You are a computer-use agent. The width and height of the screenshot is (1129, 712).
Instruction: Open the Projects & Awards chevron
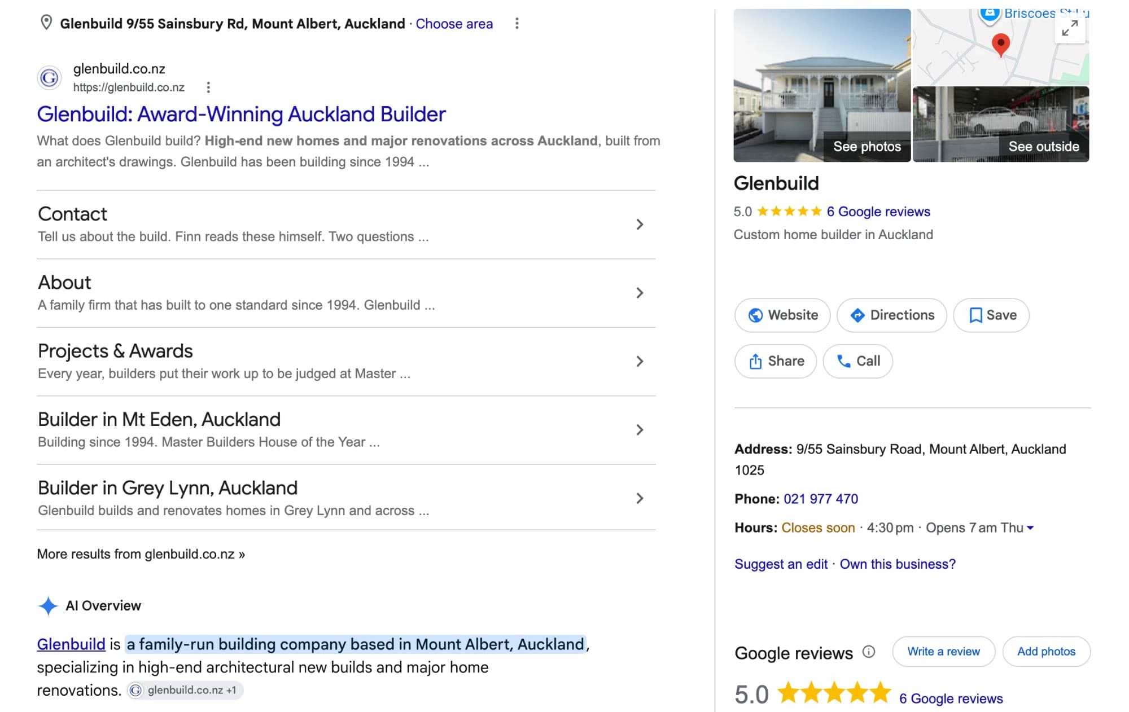(640, 361)
